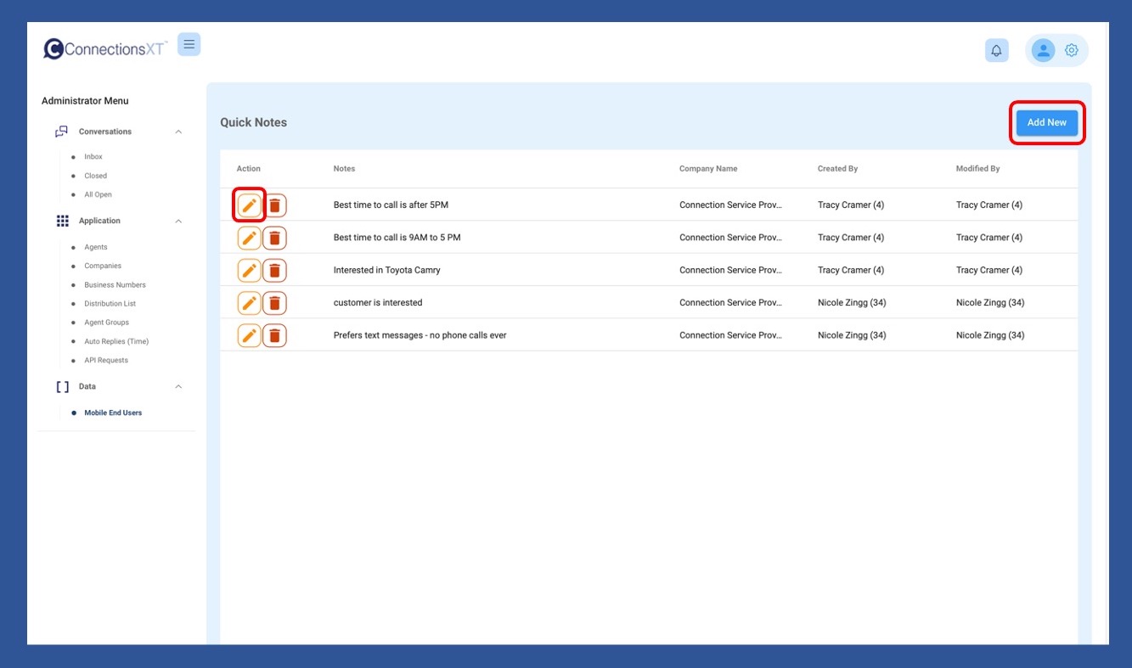1132x668 pixels.
Task: Click the edit pencil for 'Best time to call is after 5PM'
Action: pos(249,205)
